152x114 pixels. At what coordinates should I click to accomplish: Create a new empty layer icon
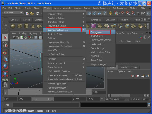click(143, 76)
